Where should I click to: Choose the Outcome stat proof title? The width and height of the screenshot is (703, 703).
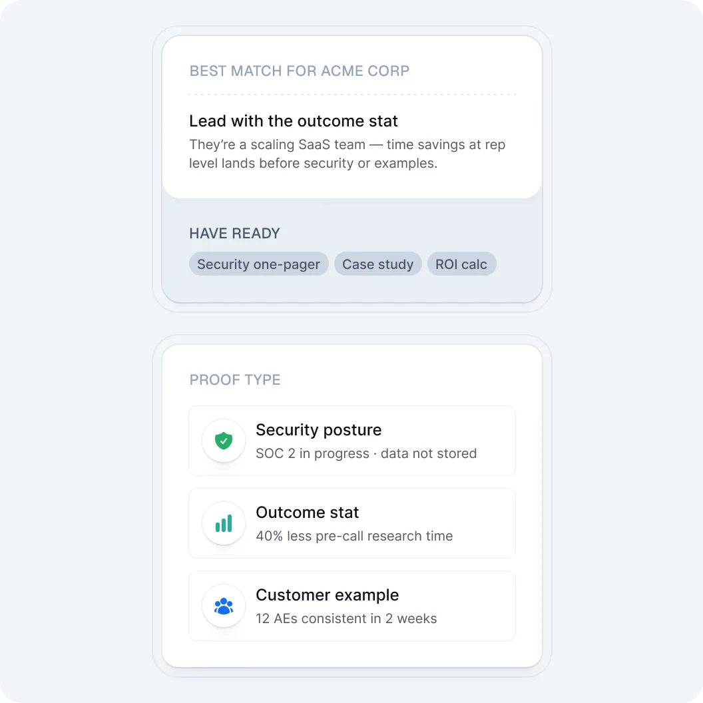pos(307,512)
